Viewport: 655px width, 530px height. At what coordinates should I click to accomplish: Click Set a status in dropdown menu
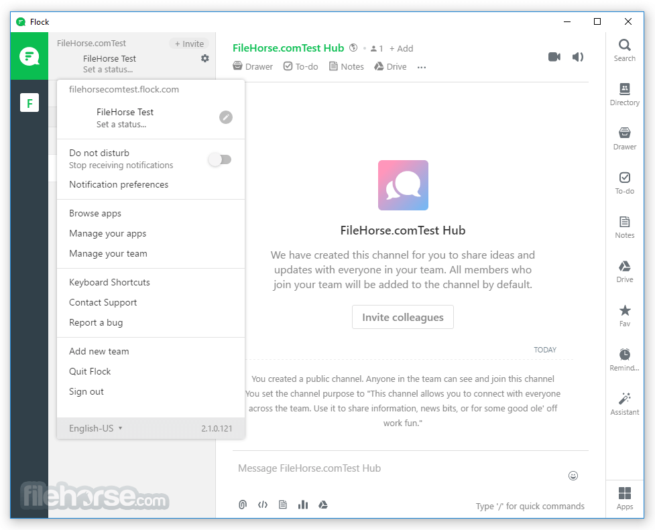(121, 125)
